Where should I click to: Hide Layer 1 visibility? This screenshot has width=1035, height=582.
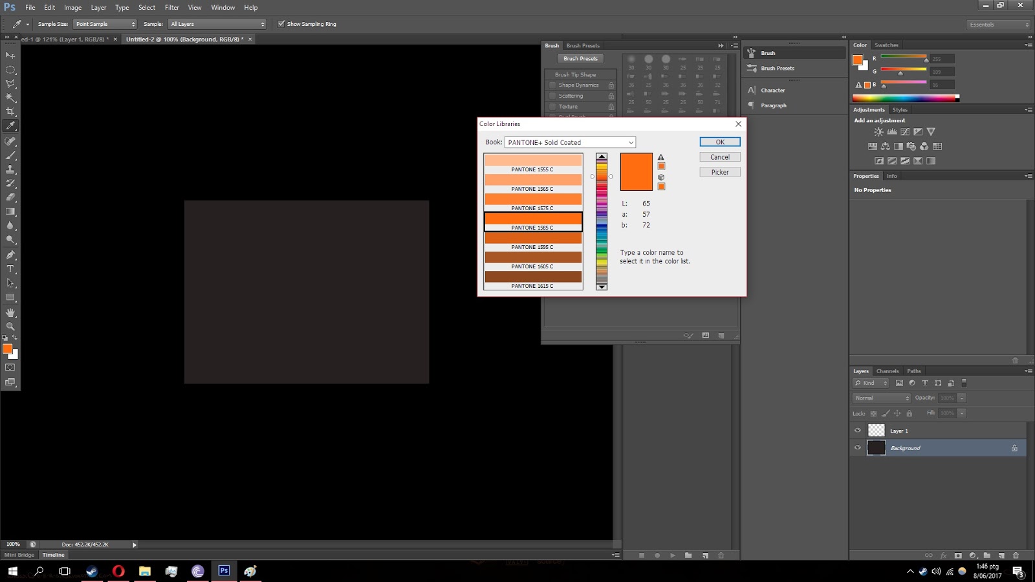tap(858, 431)
